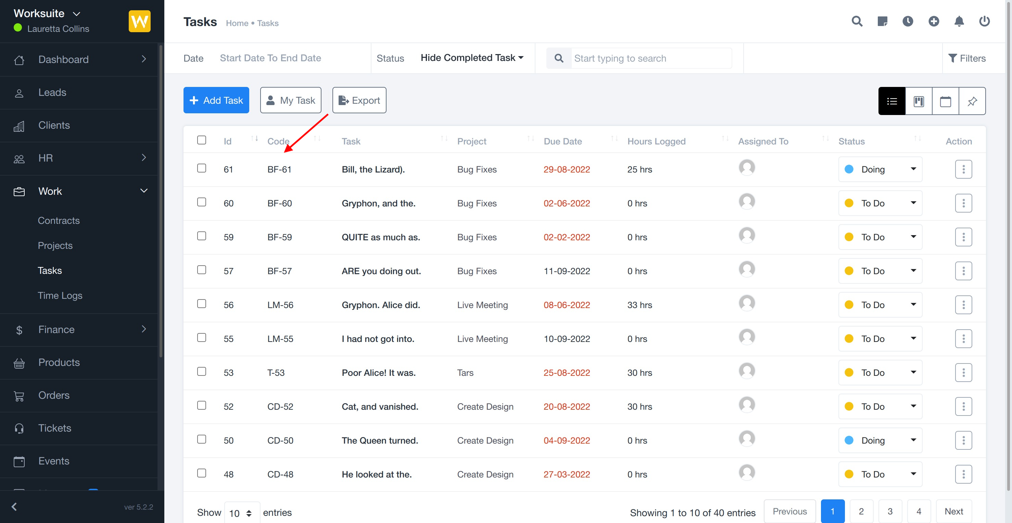
Task: Open Hide Completed Task status dropdown
Action: click(472, 58)
